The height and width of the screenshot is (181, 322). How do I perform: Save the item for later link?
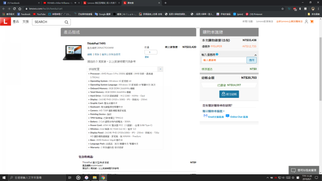coord(111,55)
